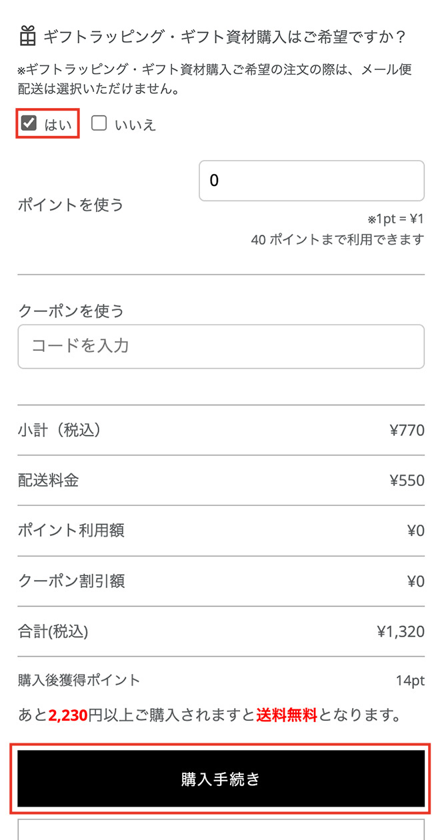Click the red 送料無料 text
This screenshot has width=440, height=840.
point(287,716)
